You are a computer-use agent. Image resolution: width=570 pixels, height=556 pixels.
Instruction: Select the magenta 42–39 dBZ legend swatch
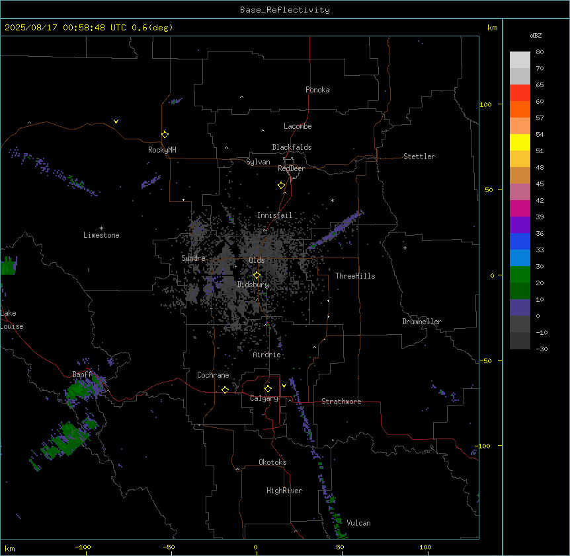coord(520,208)
